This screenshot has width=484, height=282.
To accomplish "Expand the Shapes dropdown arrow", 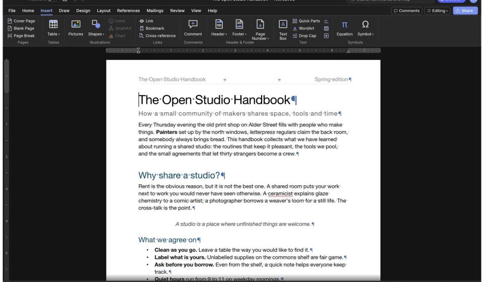I will coord(103,34).
